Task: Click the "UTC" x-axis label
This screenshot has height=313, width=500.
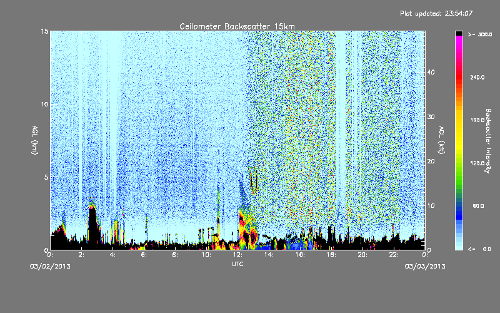Action: coord(237,264)
